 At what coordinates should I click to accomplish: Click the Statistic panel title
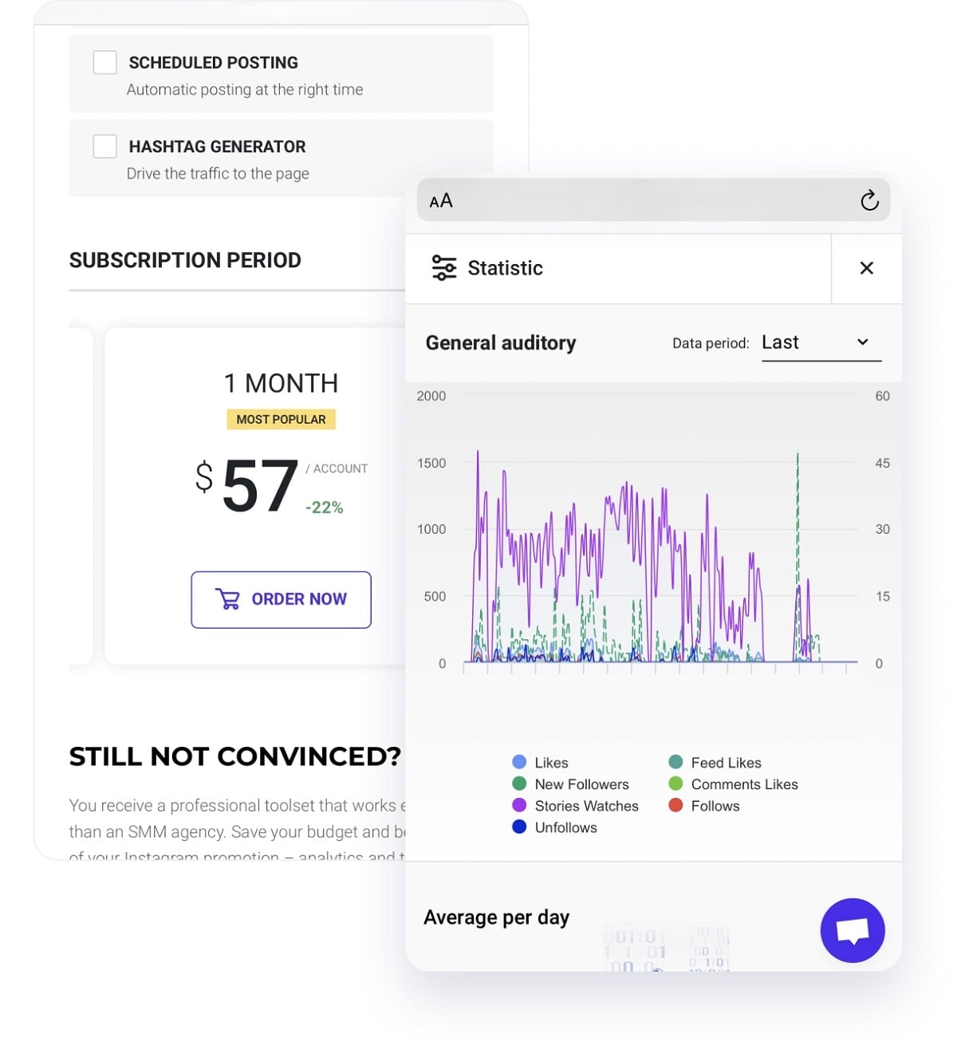505,268
